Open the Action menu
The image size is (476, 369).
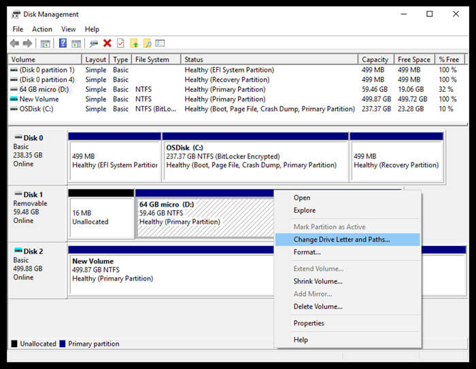(x=42, y=29)
